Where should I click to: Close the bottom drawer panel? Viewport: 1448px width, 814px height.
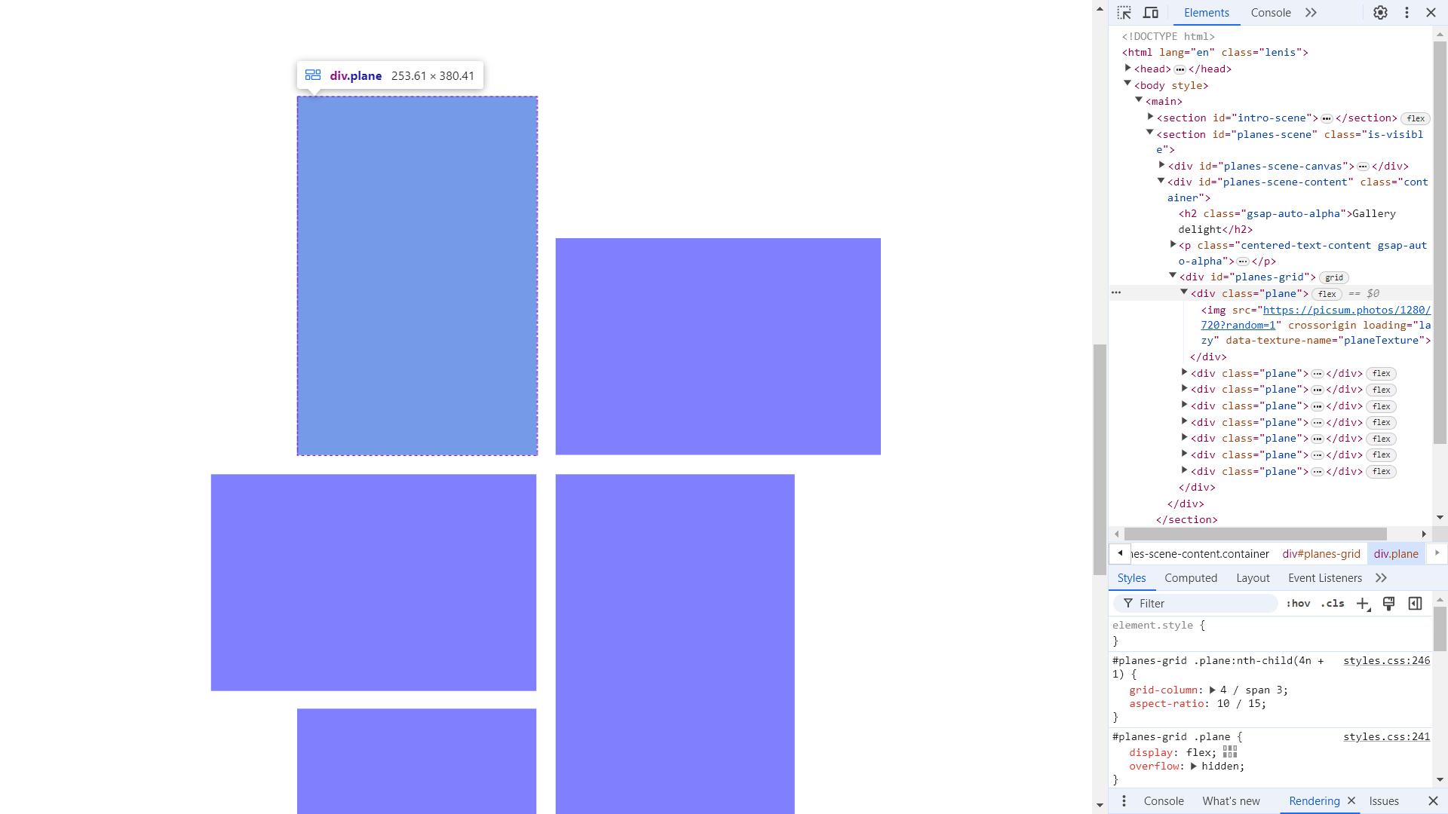tap(1433, 800)
